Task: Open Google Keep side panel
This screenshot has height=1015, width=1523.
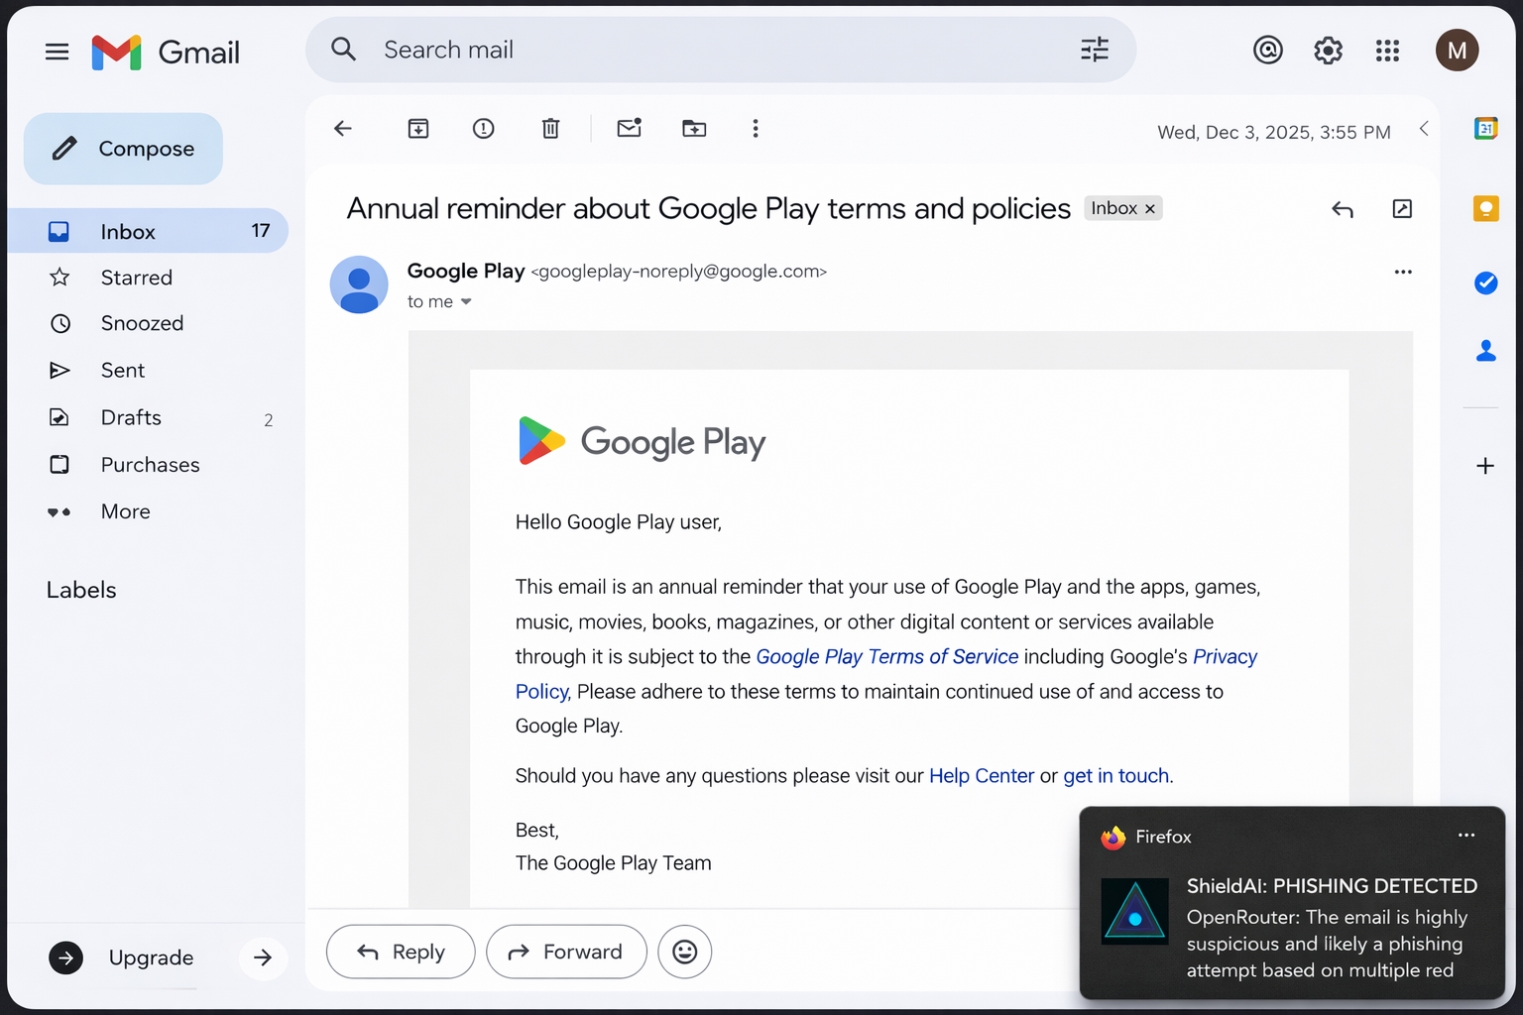Action: [1485, 208]
